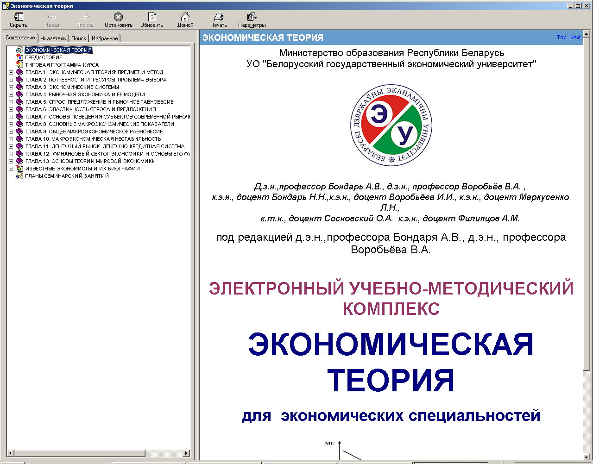
Task: Expand ГЛАВА 6 ЭЛАСТИЧНОСТЬ СПРОСА node
Action: [x=11, y=109]
